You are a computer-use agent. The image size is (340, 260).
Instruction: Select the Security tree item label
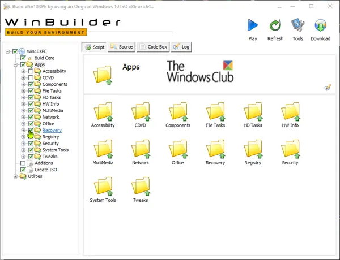(50, 144)
